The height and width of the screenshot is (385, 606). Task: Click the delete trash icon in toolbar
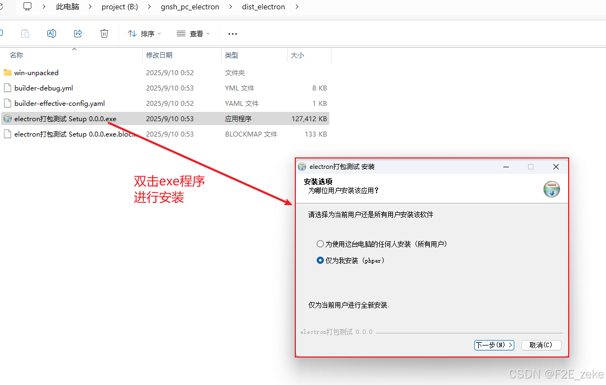[x=104, y=33]
